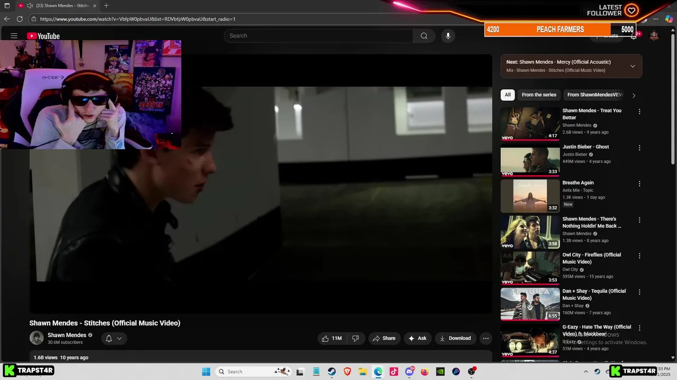Open options for Dan + Shay Tequila video
The image size is (677, 380).
pyautogui.click(x=639, y=292)
